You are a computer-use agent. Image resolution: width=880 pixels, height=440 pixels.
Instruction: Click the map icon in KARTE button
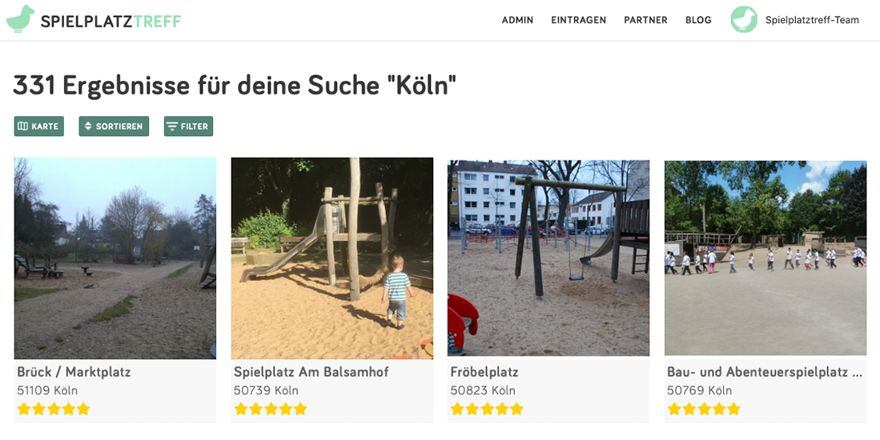pos(23,126)
